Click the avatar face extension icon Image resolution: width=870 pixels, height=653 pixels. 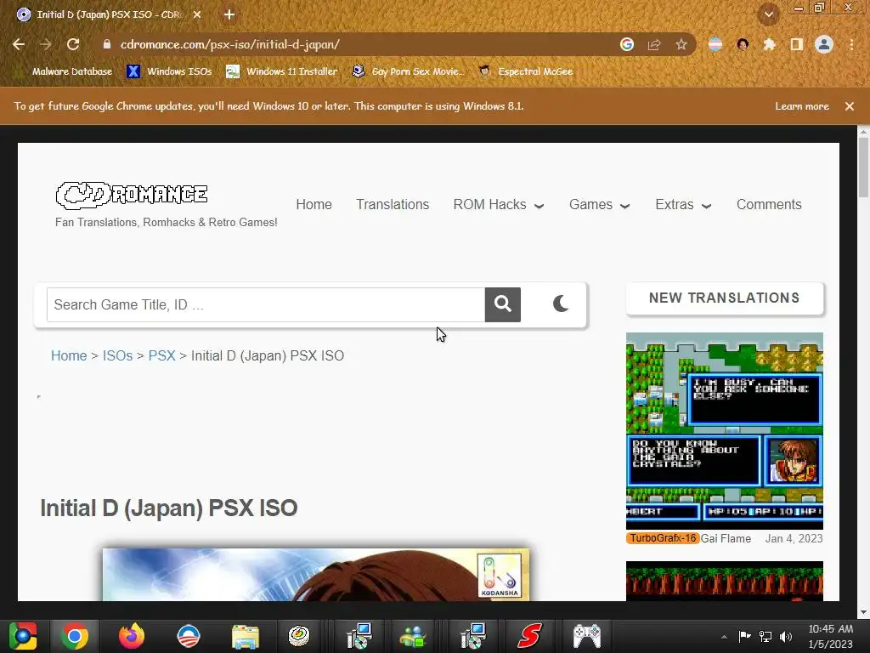tap(743, 44)
